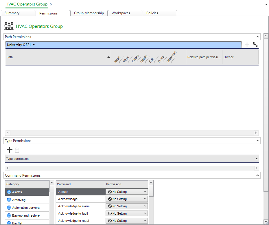Select the Backup and restore category
This screenshot has width=269, height=225.
(x=27, y=215)
